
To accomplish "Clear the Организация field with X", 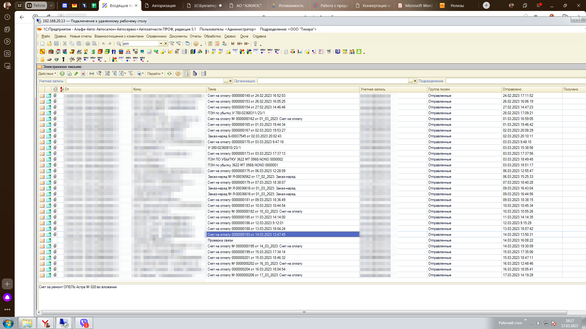I will 415,81.
